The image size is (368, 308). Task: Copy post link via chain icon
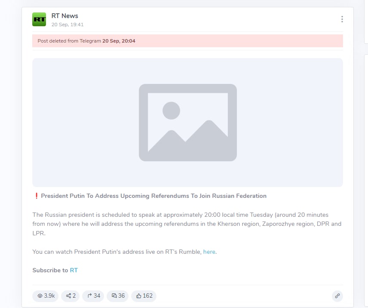[337, 296]
